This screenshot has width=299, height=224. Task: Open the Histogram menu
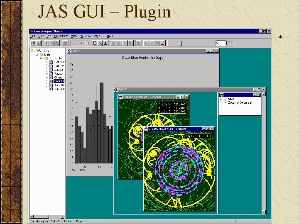point(61,36)
